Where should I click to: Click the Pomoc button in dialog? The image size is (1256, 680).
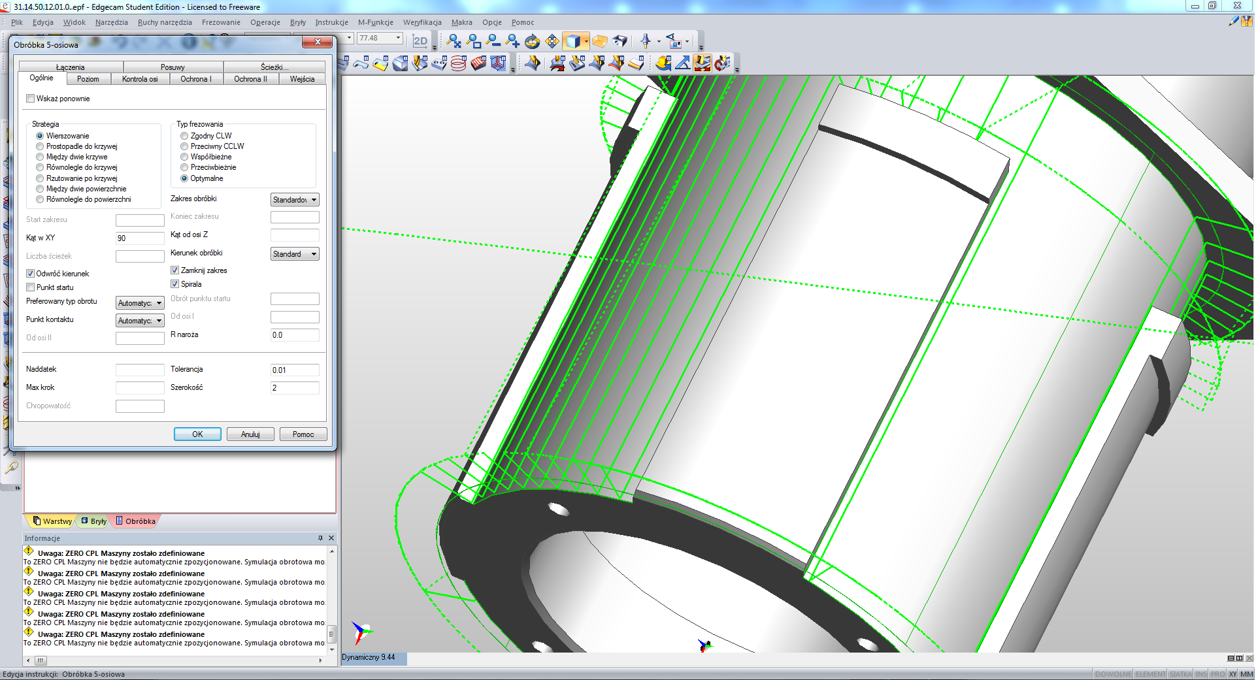coord(303,434)
